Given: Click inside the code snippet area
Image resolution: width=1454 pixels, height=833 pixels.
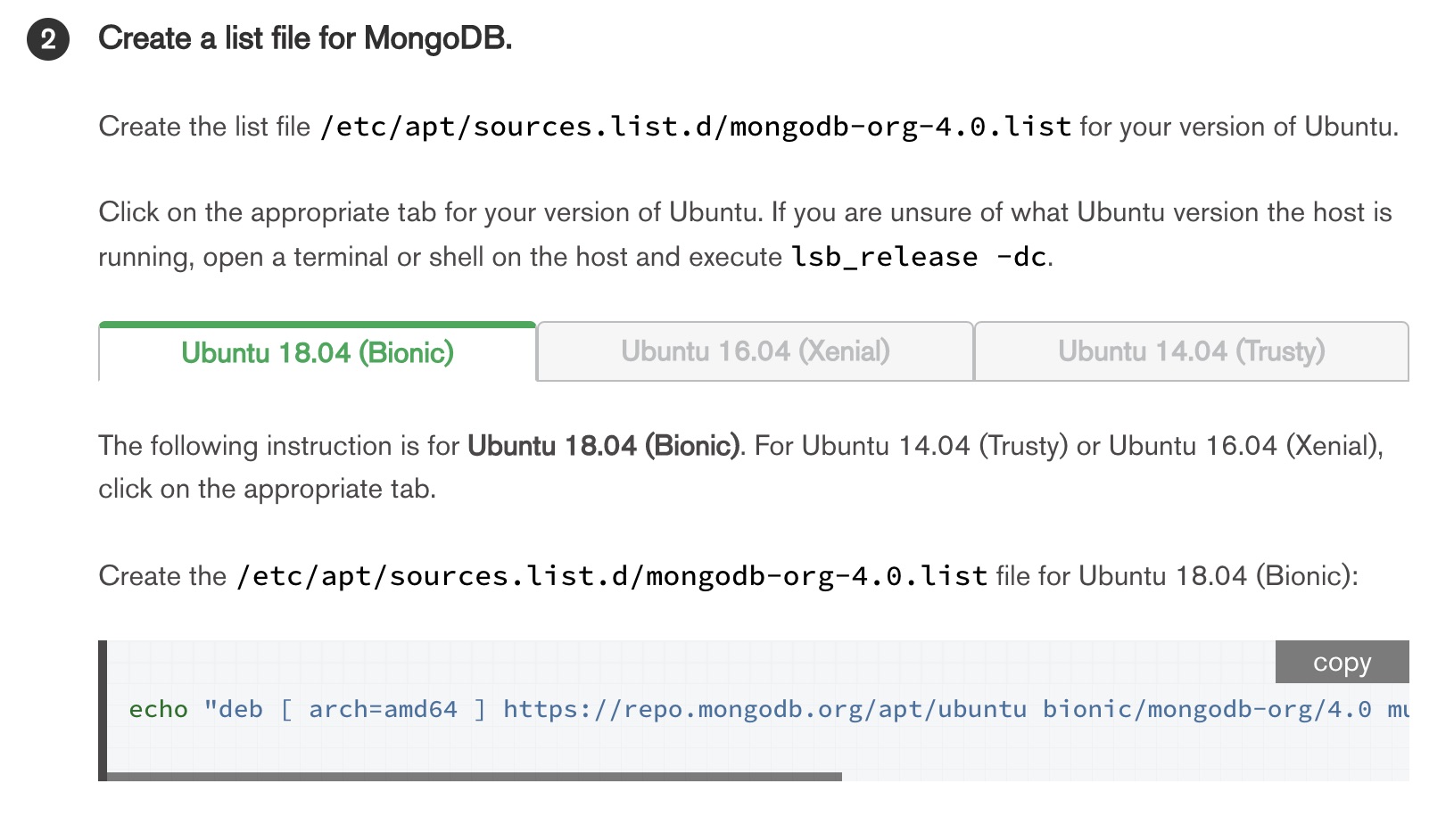Looking at the screenshot, I should pos(624,708).
